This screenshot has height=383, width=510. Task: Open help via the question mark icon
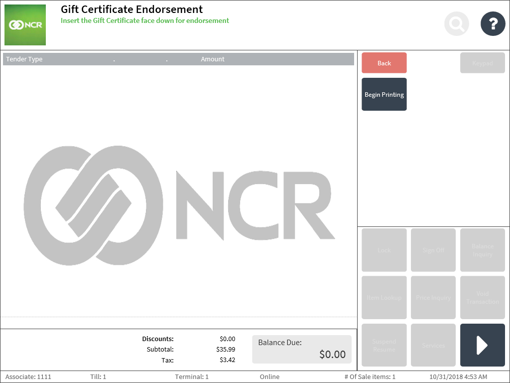(493, 24)
